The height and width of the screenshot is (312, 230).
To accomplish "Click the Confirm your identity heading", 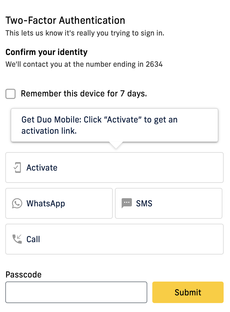I will point(47,52).
